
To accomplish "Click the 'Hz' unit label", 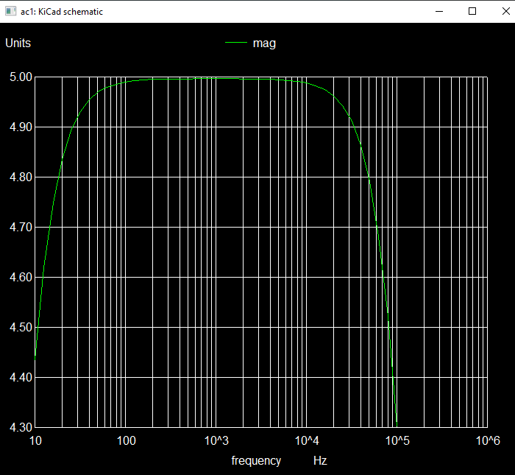I will click(320, 460).
